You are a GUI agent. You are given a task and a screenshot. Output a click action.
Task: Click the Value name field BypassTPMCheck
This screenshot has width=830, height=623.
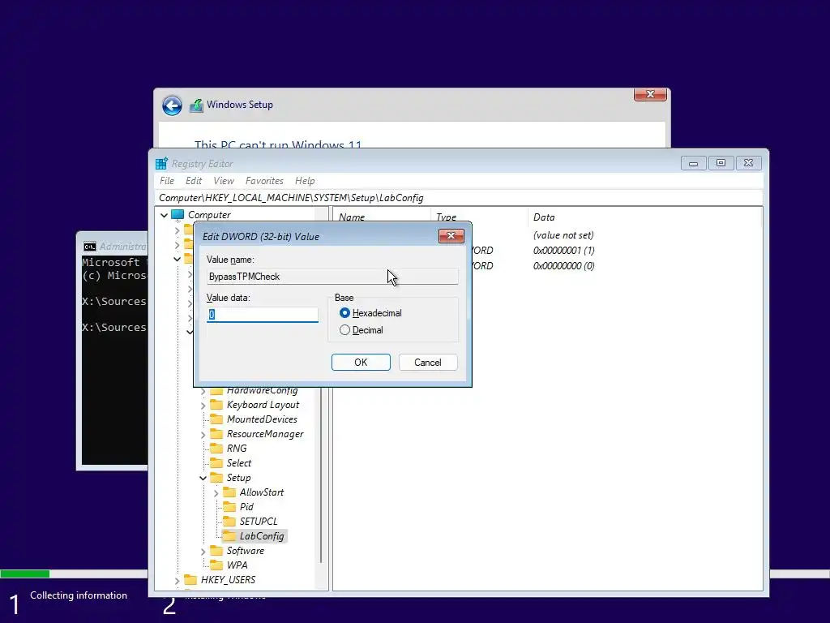pos(332,277)
